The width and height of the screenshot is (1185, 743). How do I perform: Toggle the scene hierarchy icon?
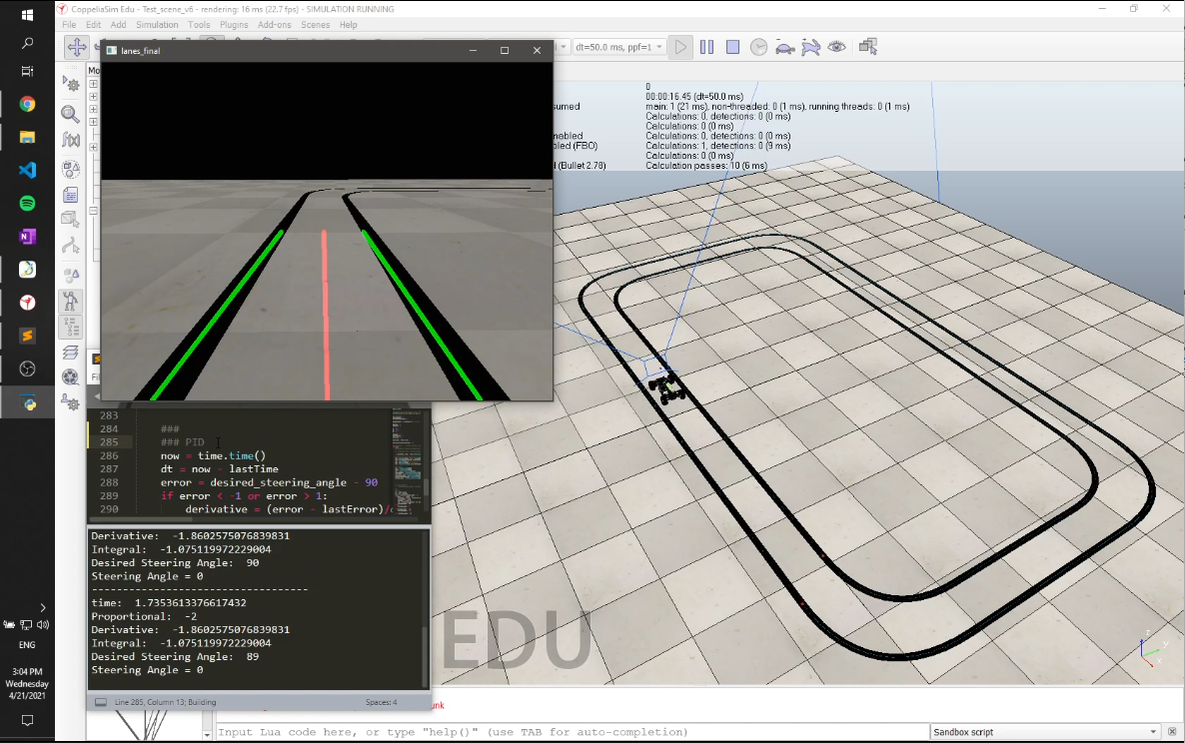(x=71, y=327)
